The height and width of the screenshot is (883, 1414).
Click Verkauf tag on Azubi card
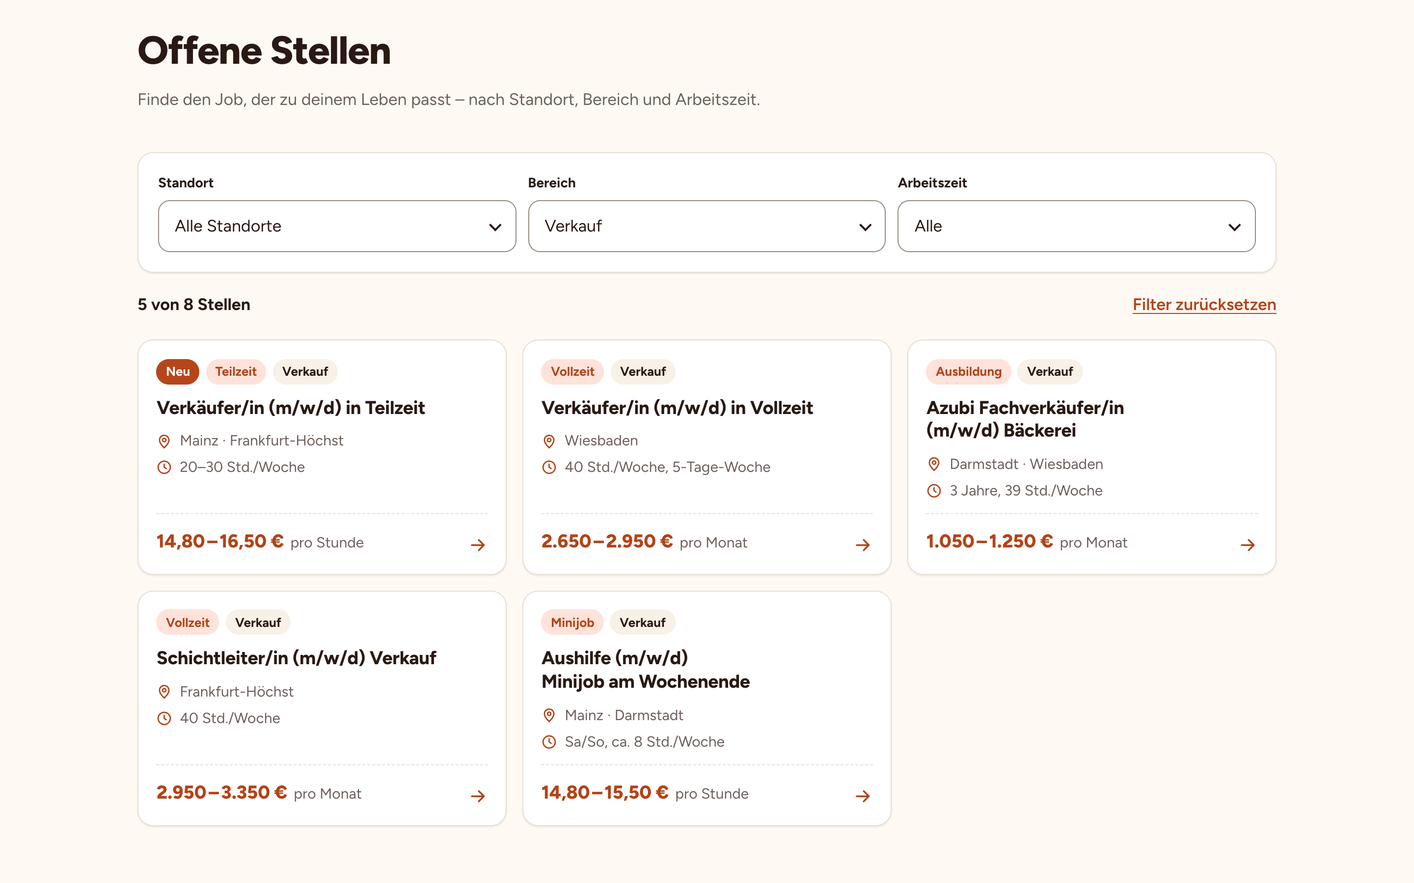pos(1049,371)
